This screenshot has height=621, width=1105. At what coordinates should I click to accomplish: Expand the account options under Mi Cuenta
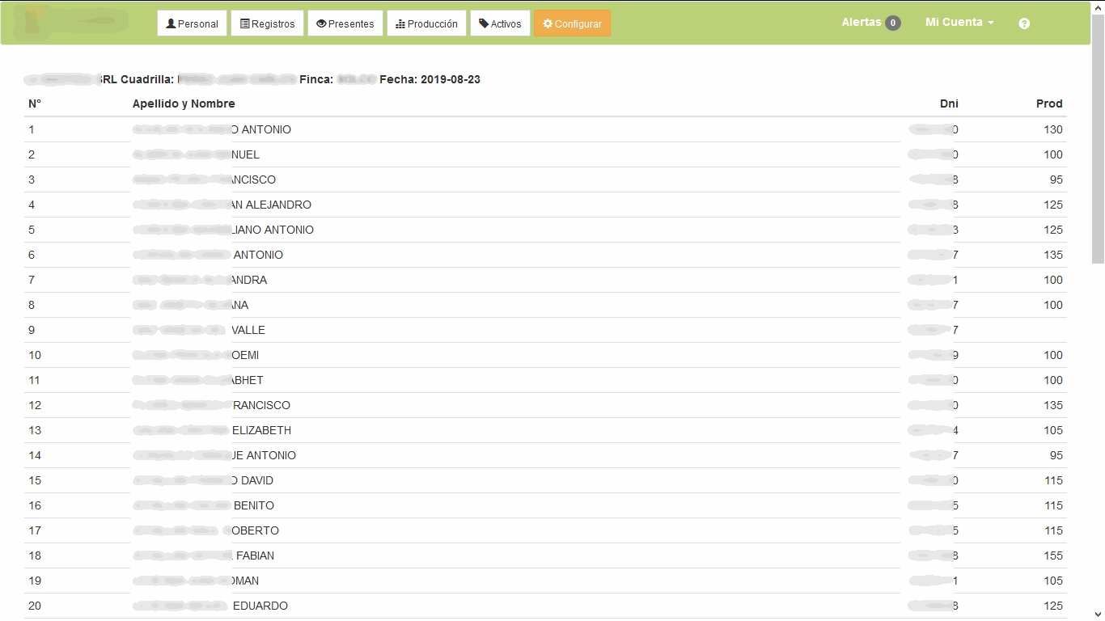(x=959, y=23)
